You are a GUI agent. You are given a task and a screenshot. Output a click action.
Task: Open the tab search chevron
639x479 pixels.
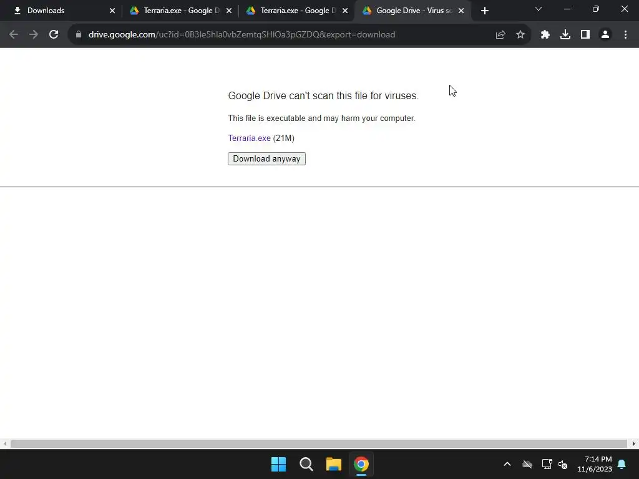pos(539,9)
